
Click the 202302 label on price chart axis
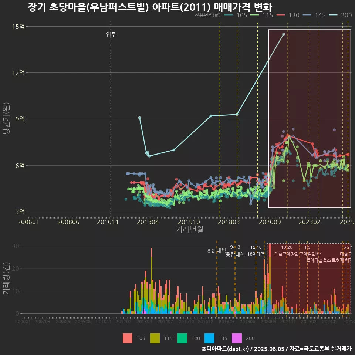(x=310, y=222)
